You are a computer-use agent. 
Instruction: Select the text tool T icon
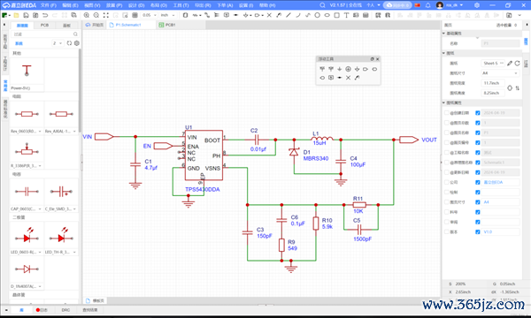tap(346, 15)
